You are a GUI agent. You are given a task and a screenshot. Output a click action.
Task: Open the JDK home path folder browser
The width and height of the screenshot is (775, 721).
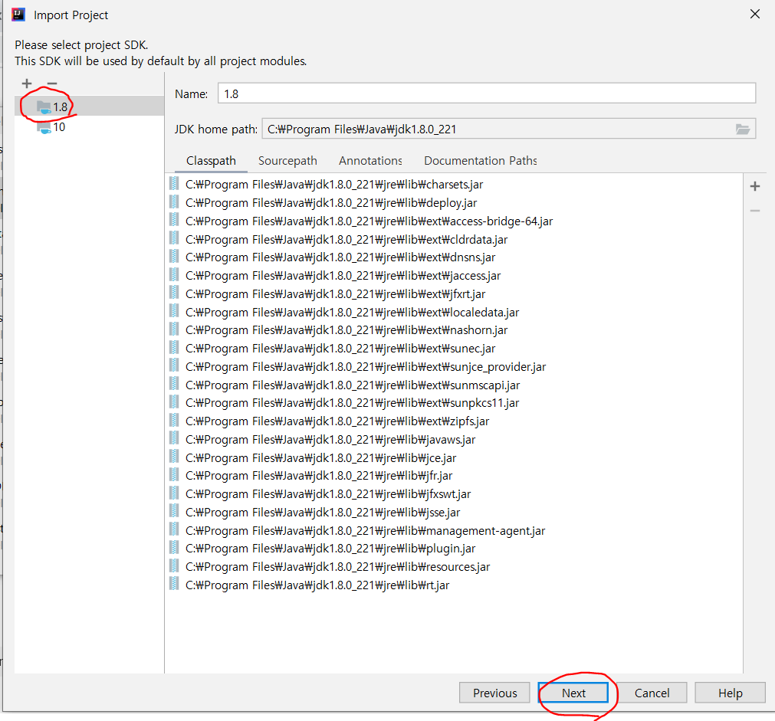click(x=743, y=129)
